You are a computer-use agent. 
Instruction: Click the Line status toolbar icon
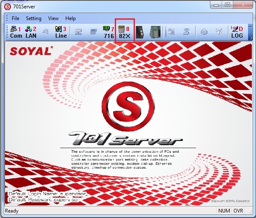coord(61,32)
